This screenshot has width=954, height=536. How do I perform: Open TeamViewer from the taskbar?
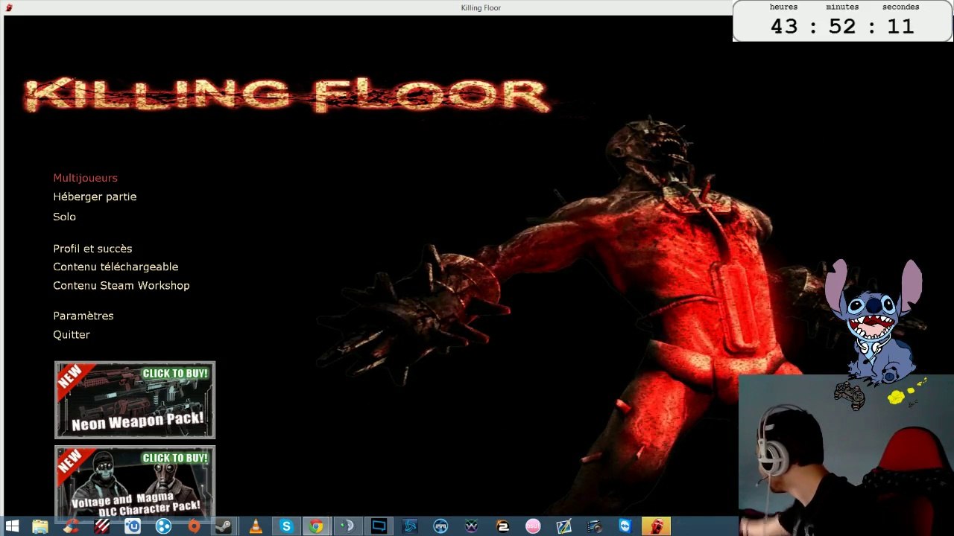(x=625, y=526)
